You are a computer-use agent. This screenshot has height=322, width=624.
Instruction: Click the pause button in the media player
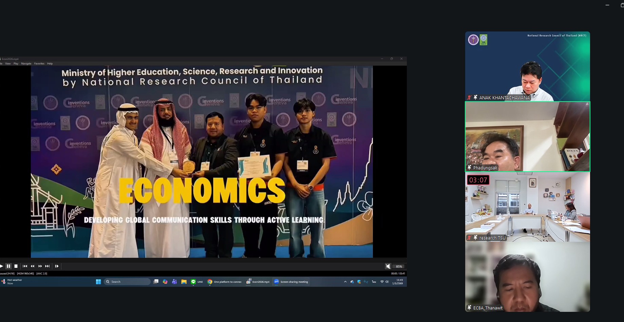point(8,266)
